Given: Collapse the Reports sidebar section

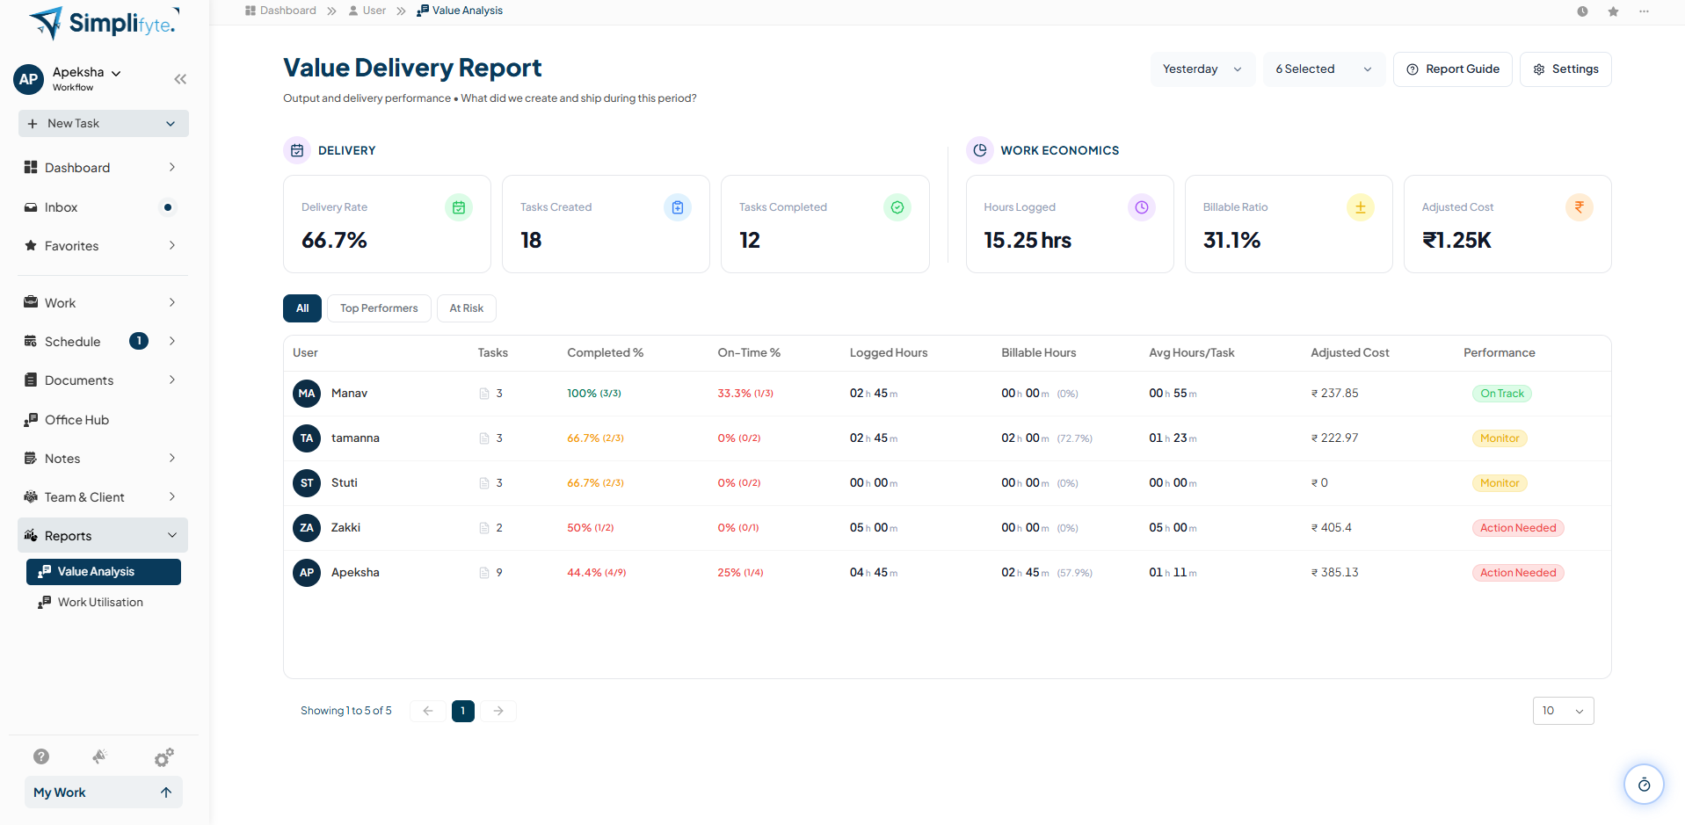Looking at the screenshot, I should pos(103,535).
